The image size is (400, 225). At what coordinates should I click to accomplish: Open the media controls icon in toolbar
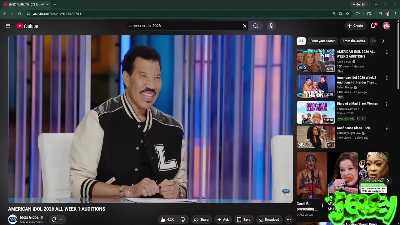(380, 14)
